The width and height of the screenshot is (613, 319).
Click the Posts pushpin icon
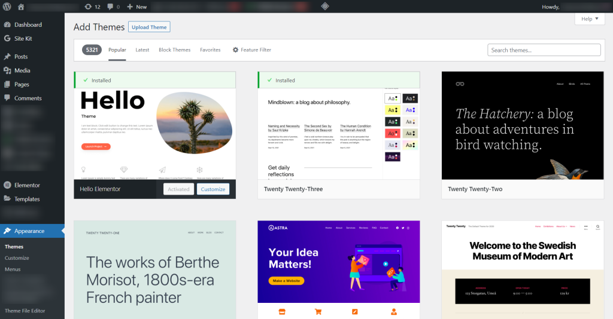[x=7, y=57]
